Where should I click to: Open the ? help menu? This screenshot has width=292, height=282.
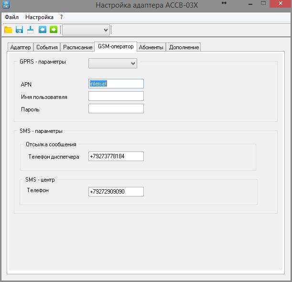(62, 17)
